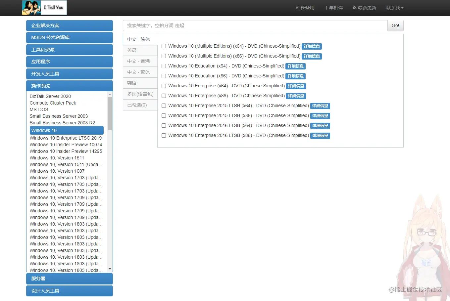
Task: Expand the 应用程序 panel
Action: (x=70, y=62)
